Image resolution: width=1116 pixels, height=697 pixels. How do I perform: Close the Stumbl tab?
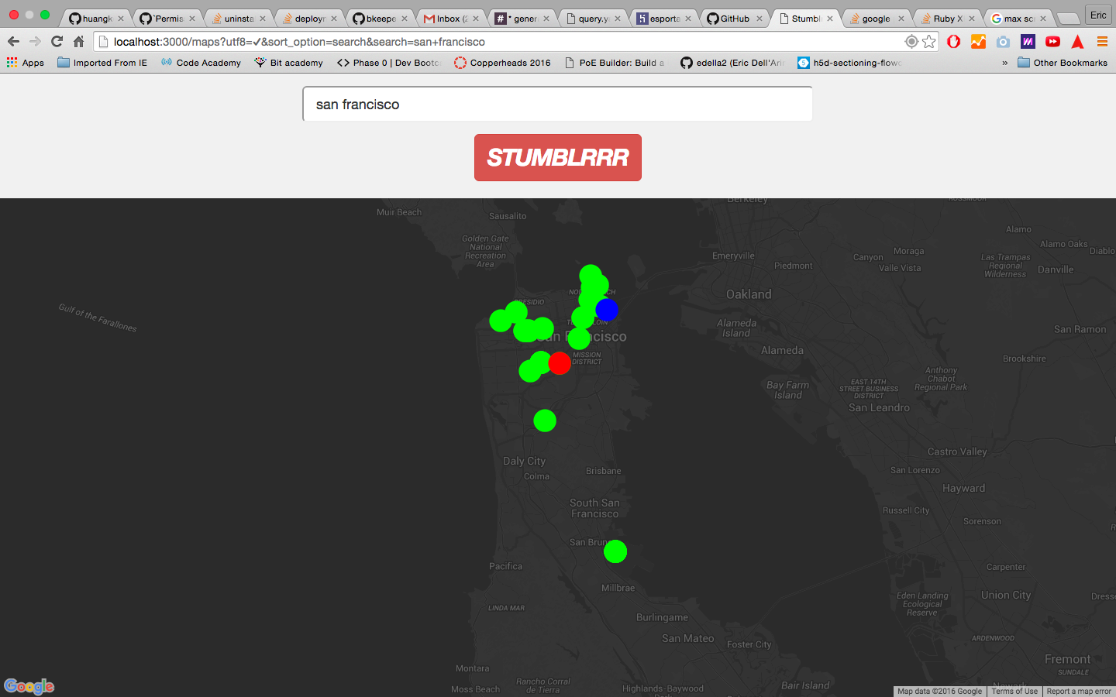click(830, 19)
